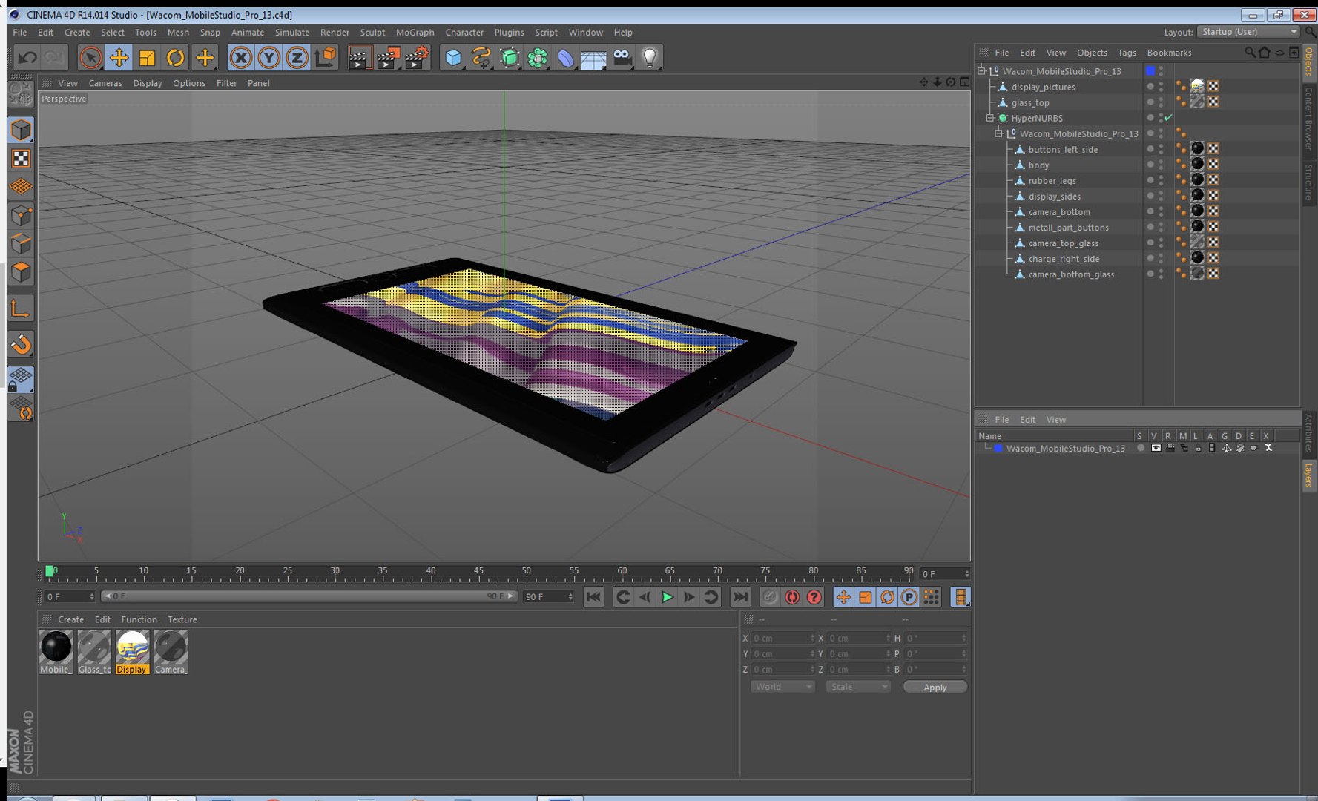Screen dimensions: 1318x801
Task: Open the Scale mode dropdown
Action: click(x=857, y=687)
